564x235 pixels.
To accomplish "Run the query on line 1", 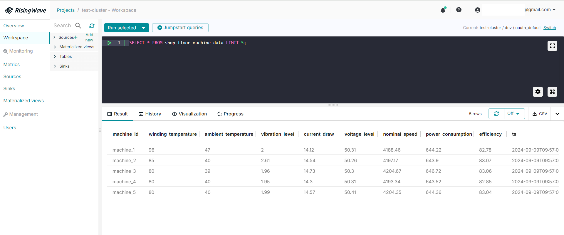I will (109, 43).
